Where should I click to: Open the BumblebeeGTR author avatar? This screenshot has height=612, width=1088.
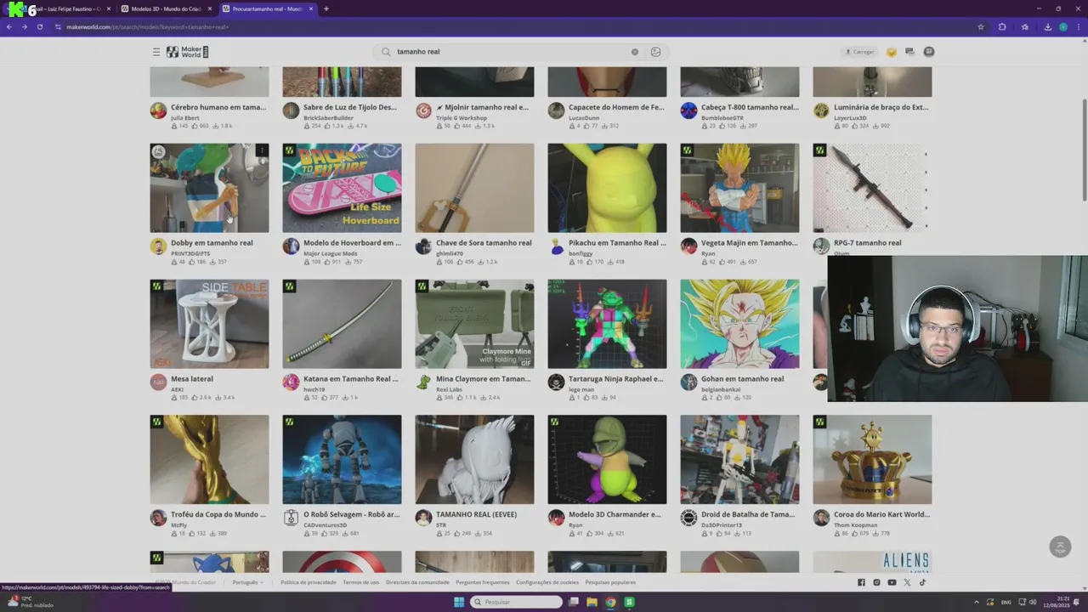[x=688, y=110]
